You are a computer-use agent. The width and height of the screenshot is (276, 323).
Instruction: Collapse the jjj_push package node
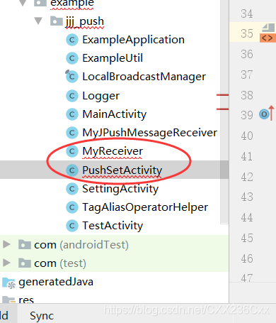pos(38,21)
